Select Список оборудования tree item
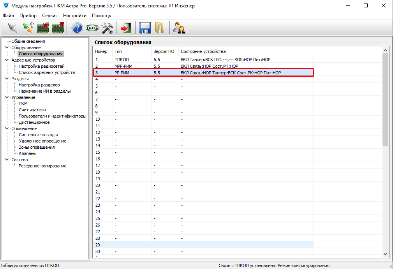This screenshot has width=393, height=269. tap(41, 54)
